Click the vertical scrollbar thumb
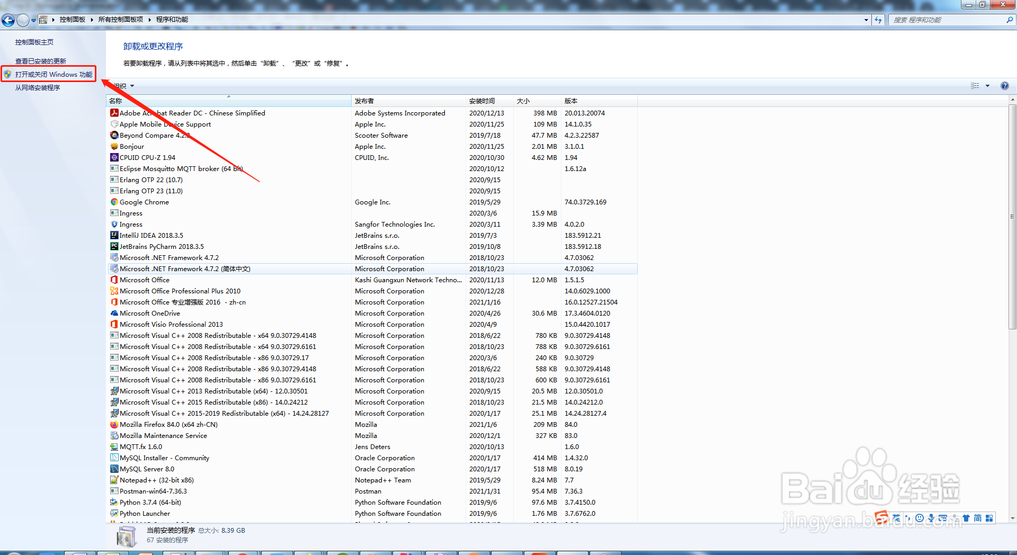The image size is (1017, 555). 1012,217
